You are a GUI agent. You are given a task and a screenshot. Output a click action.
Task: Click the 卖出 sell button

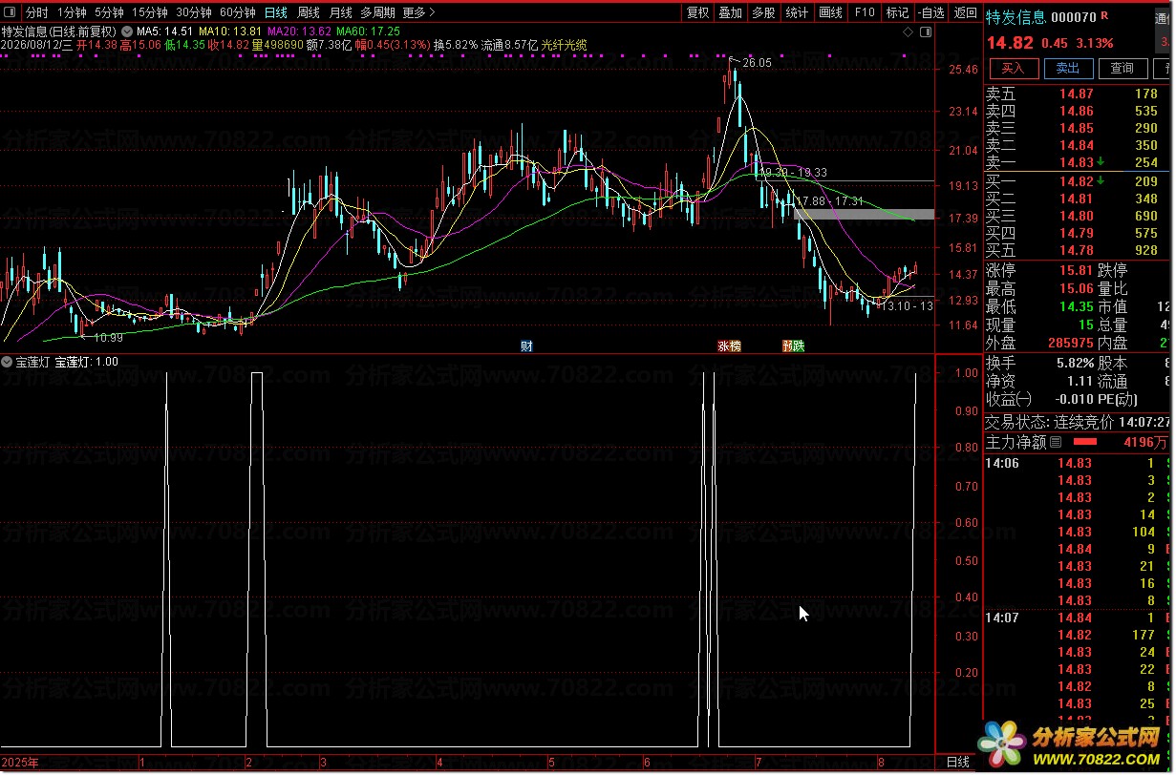[x=1067, y=68]
